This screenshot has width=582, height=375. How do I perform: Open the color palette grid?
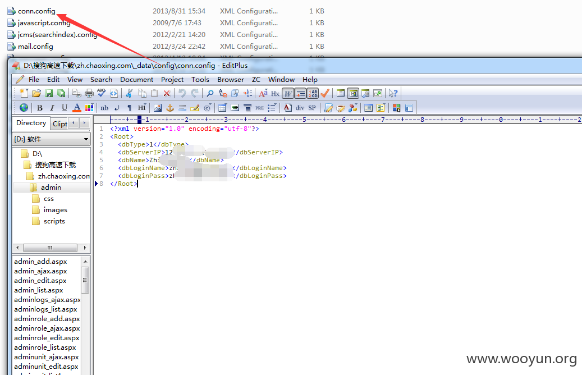tap(89, 108)
